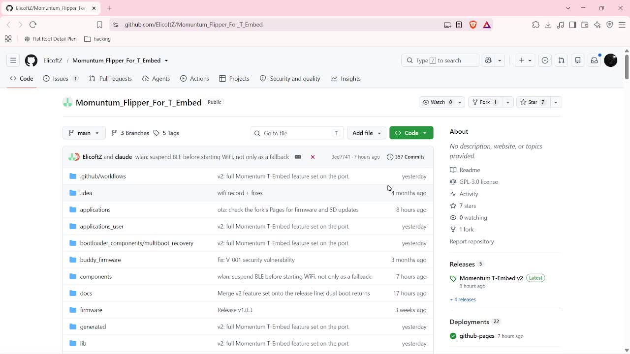Image resolution: width=630 pixels, height=354 pixels.
Task: Switch to the Insights tab
Action: 346,79
